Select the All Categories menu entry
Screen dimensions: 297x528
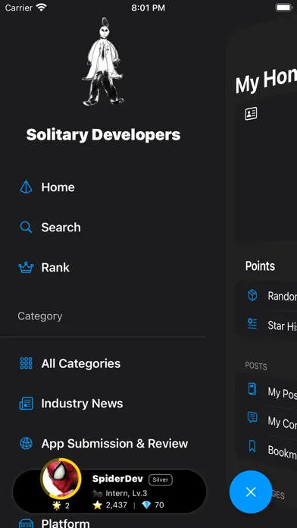click(81, 363)
